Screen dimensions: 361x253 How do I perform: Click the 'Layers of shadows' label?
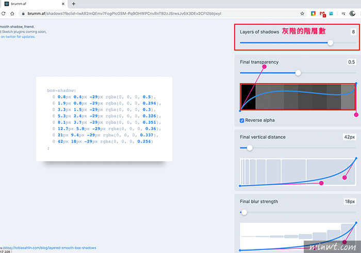[259, 32]
